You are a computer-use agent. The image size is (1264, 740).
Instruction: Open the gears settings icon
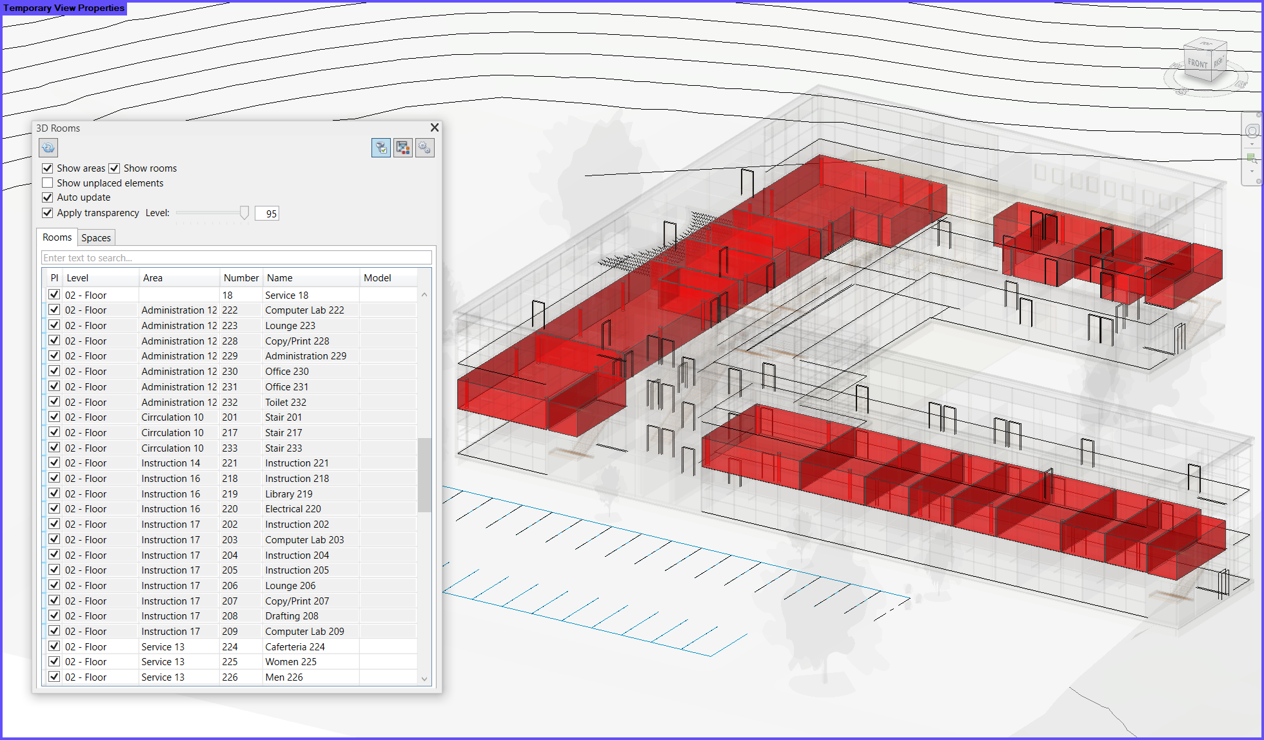[424, 148]
